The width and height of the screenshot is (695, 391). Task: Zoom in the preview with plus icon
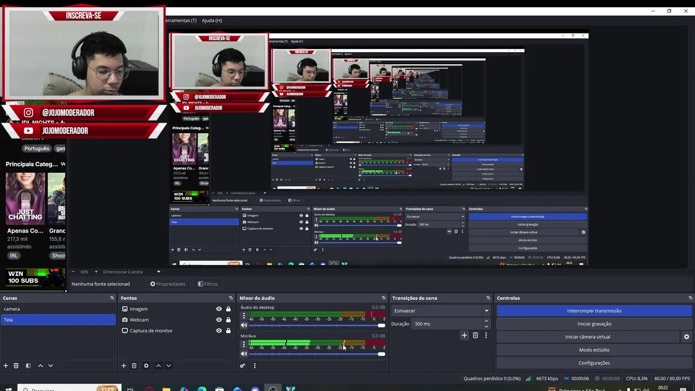click(x=96, y=272)
